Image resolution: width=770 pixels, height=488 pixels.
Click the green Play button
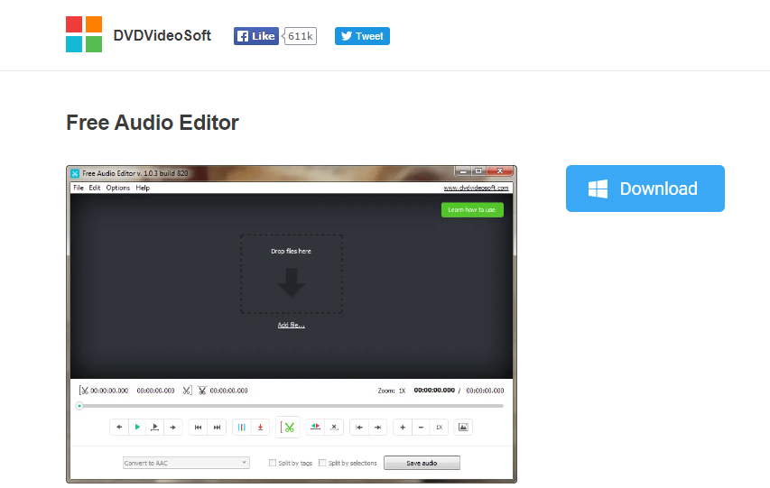coord(137,428)
